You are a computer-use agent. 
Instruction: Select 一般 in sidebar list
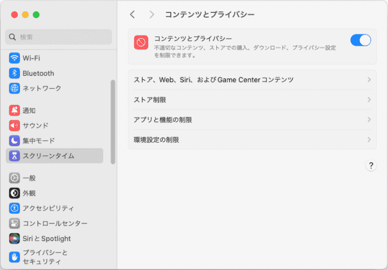coord(29,178)
